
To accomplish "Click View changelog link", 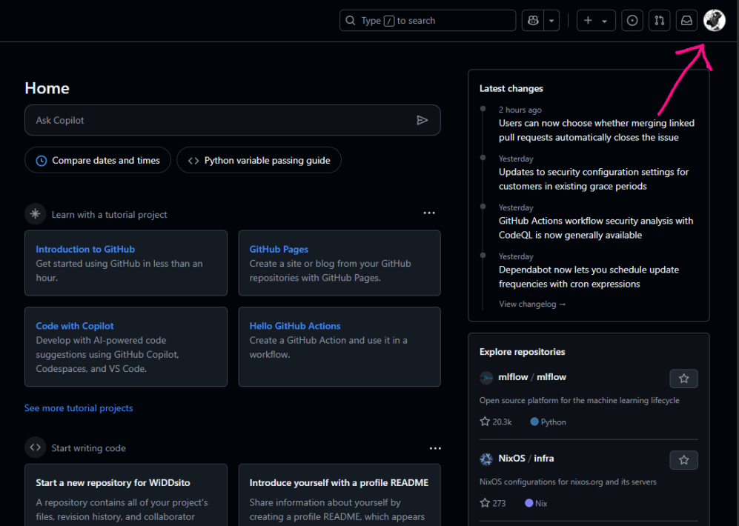I will (532, 304).
